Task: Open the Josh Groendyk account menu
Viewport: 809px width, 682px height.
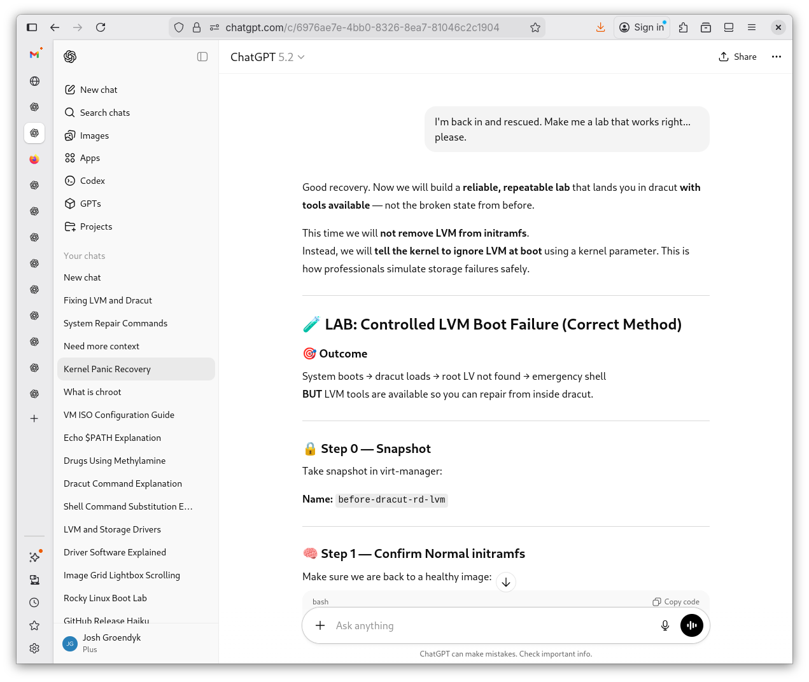Action: tap(111, 643)
